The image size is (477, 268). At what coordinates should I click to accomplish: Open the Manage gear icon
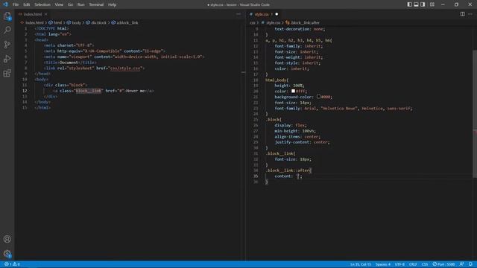pos(7,253)
